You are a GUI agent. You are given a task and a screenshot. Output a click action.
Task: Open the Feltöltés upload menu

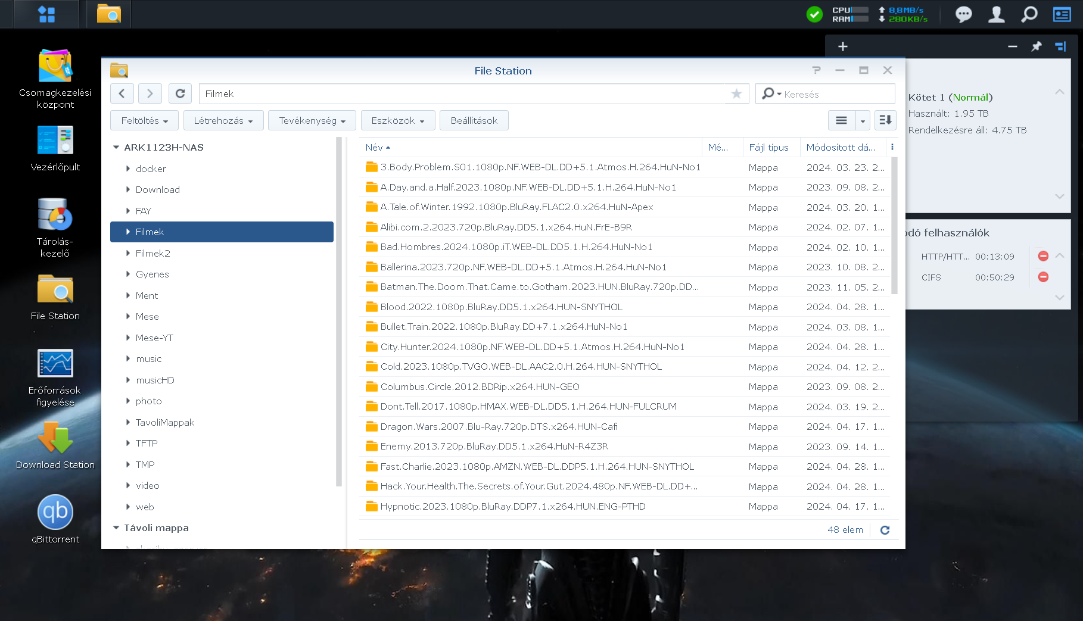pyautogui.click(x=144, y=120)
